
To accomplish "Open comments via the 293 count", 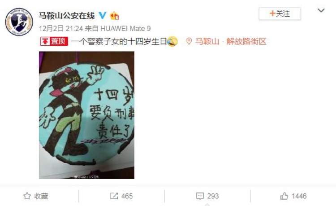I will 213,196.
